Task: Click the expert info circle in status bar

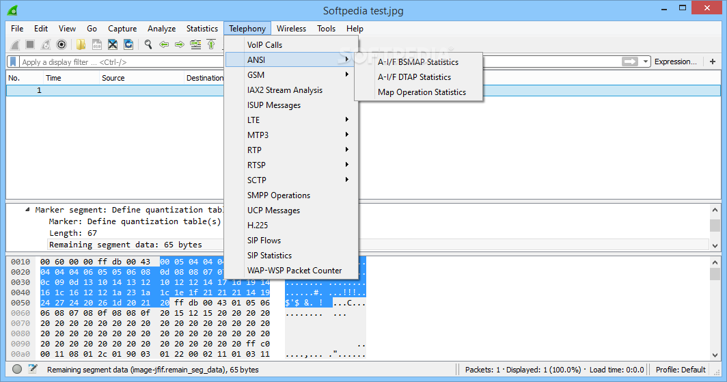Action: point(17,370)
